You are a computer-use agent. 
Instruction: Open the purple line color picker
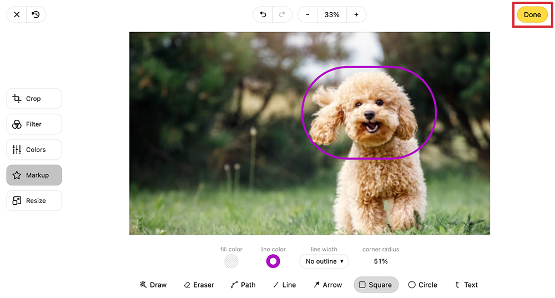click(x=273, y=261)
